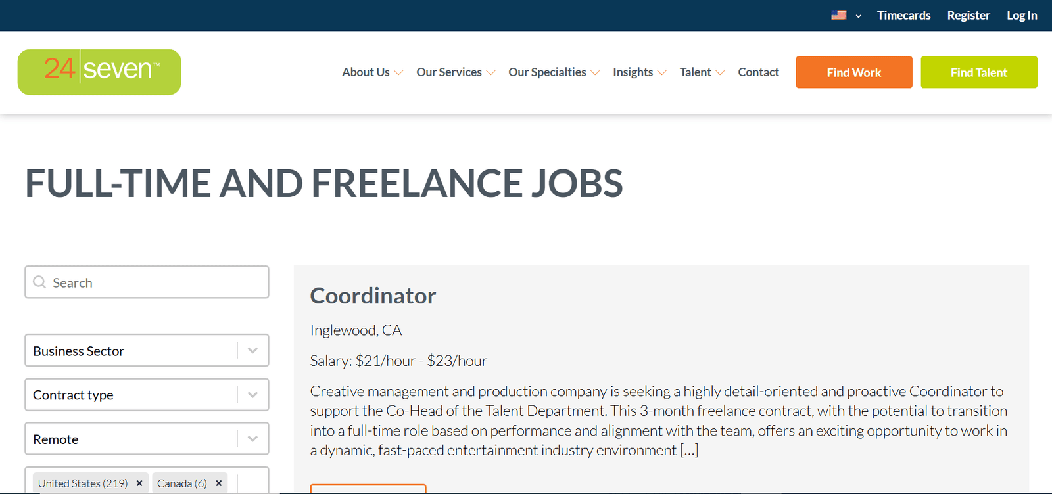
Task: Open the Insights menu
Action: [x=639, y=72]
